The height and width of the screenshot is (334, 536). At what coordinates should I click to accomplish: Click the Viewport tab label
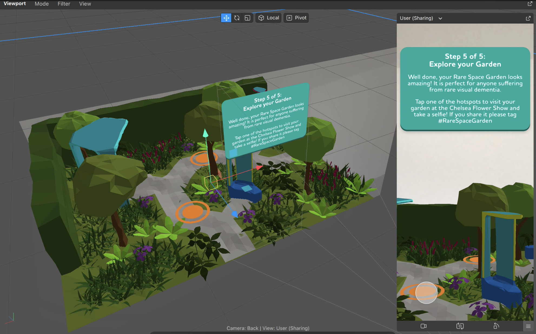pos(15,4)
